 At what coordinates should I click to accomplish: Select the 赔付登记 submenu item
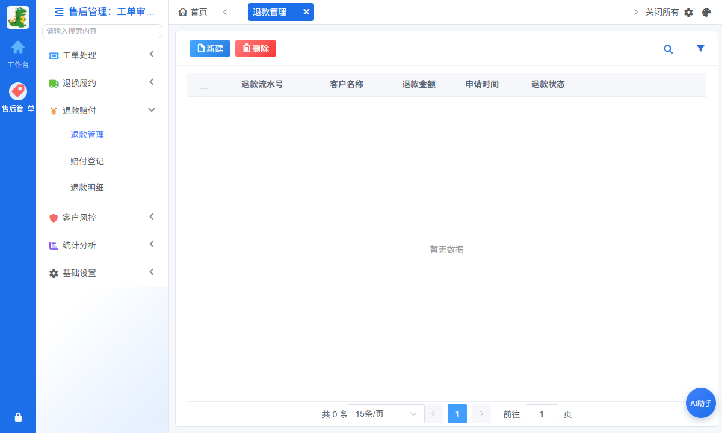click(x=87, y=161)
